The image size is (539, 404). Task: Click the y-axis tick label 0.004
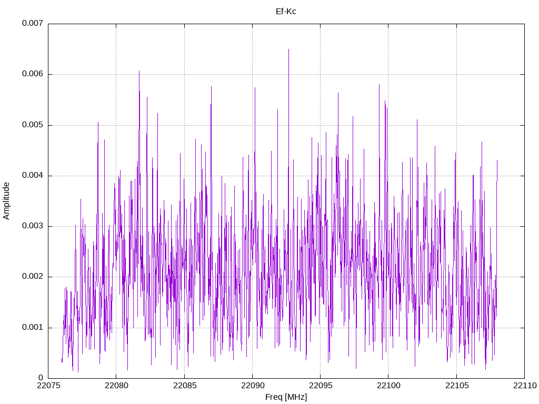33,175
